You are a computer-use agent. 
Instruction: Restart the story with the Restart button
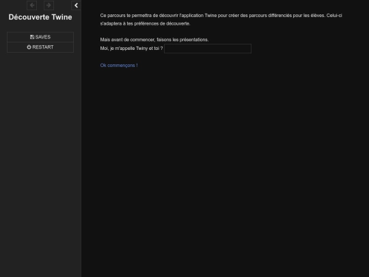pos(40,47)
